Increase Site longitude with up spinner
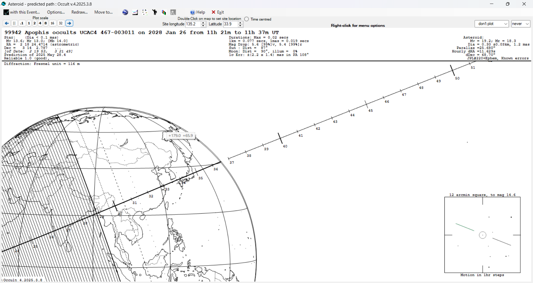This screenshot has height=283, width=533. tap(203, 23)
